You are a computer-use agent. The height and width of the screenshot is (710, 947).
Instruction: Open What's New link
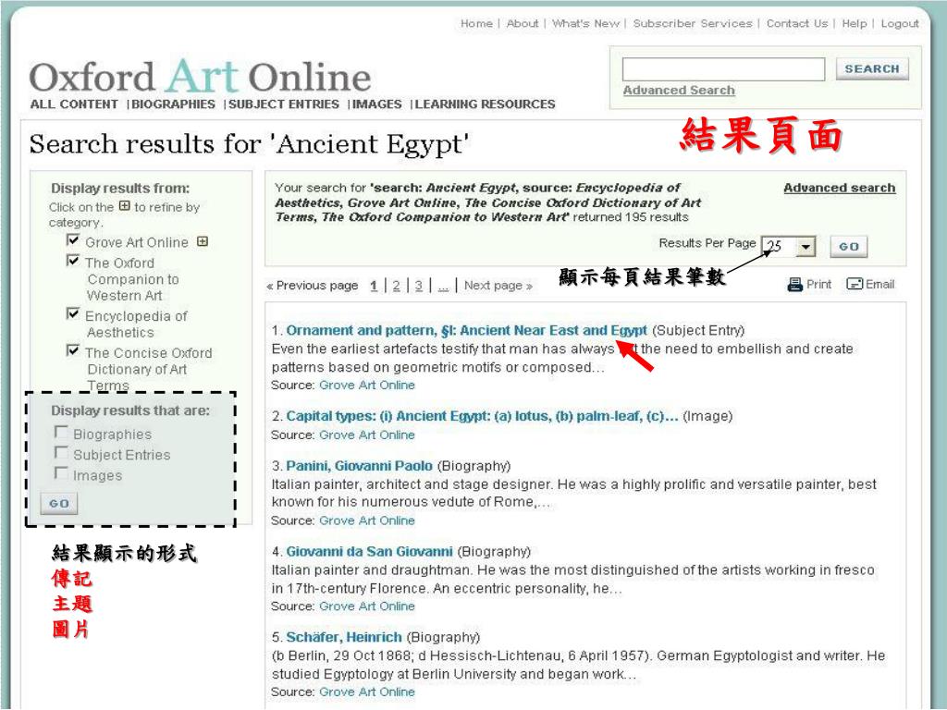(585, 23)
